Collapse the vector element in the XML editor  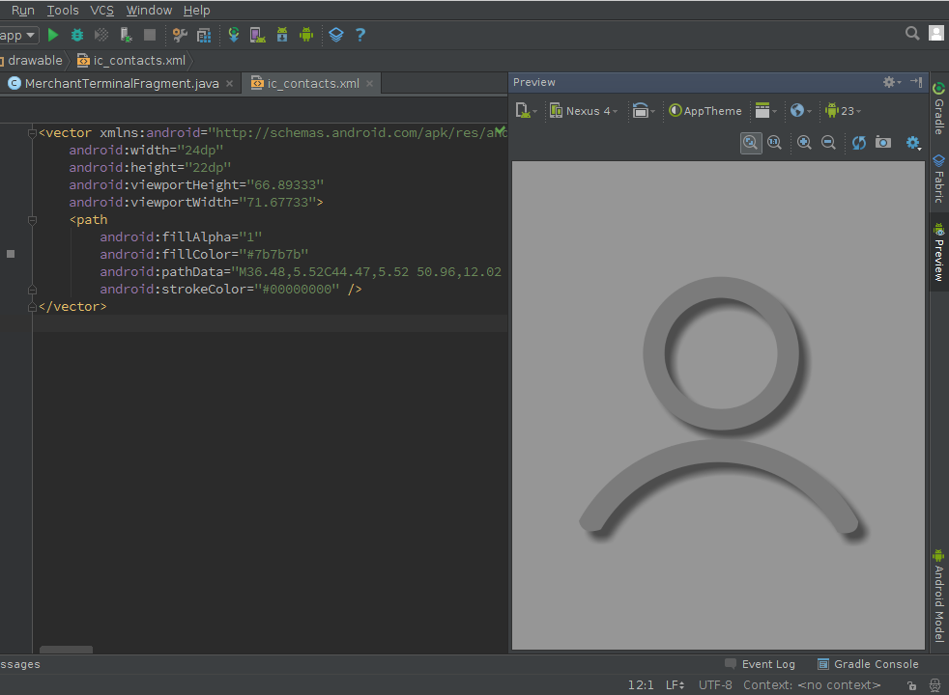tap(32, 132)
